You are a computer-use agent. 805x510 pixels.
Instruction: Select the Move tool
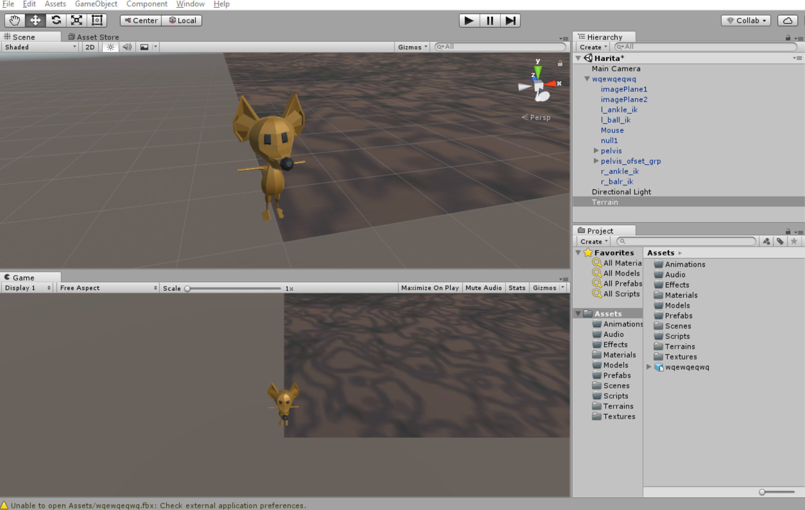point(34,21)
